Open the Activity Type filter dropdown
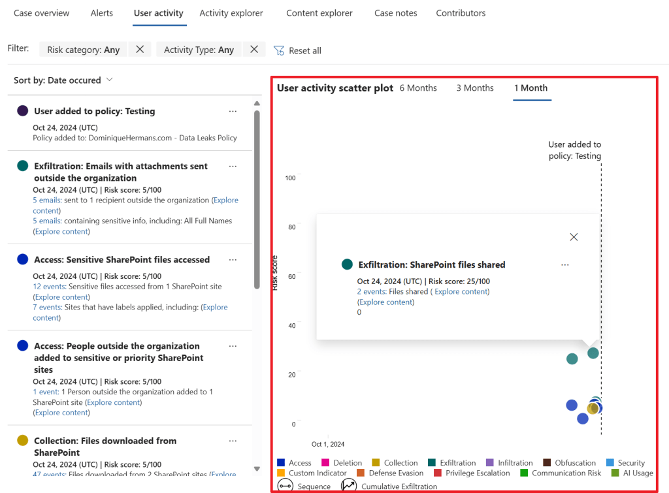The image size is (669, 493). pyautogui.click(x=199, y=50)
